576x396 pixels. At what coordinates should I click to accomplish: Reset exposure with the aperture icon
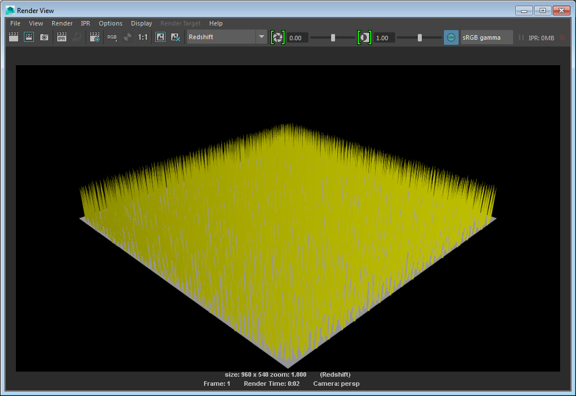277,37
